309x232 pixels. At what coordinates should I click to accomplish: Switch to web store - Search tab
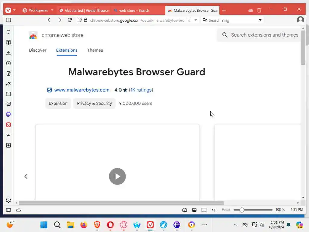tap(134, 11)
